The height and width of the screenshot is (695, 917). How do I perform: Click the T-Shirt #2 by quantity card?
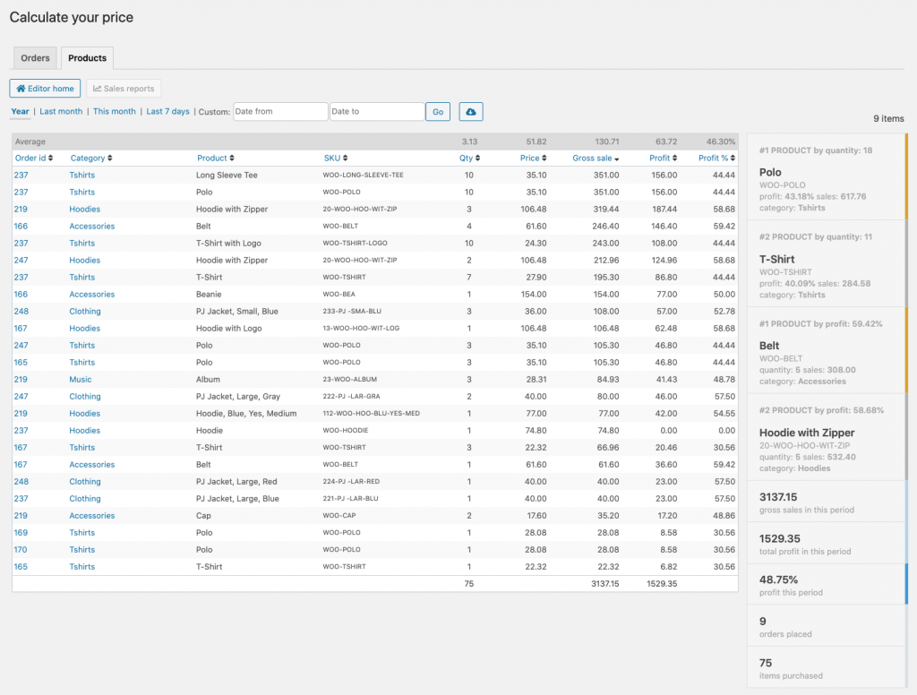click(x=827, y=264)
